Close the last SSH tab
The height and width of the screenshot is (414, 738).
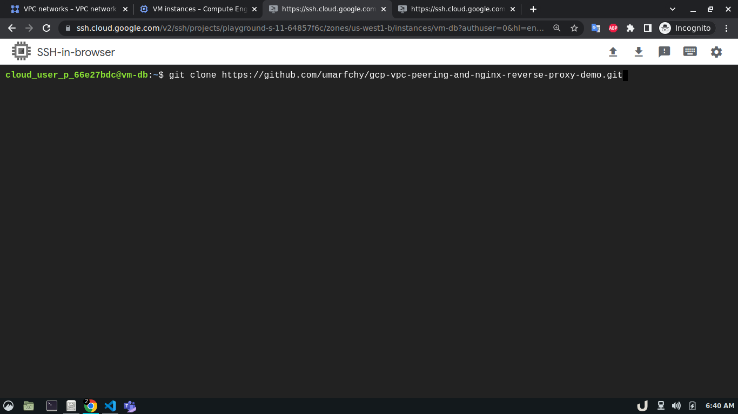tap(513, 9)
